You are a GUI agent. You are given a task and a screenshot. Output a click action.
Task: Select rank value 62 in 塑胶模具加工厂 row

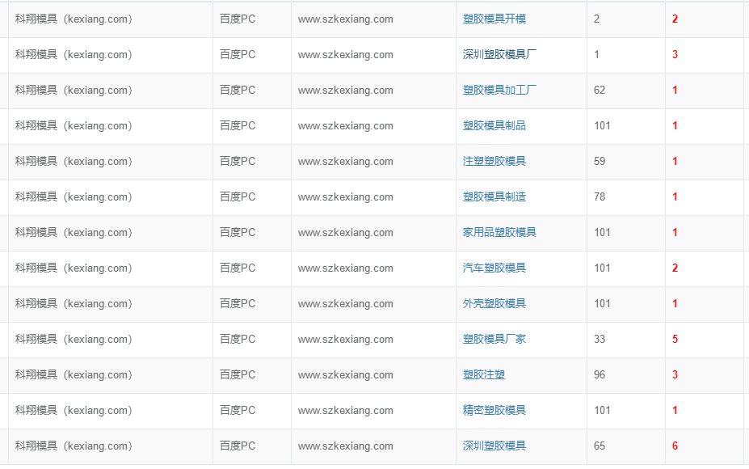point(600,90)
